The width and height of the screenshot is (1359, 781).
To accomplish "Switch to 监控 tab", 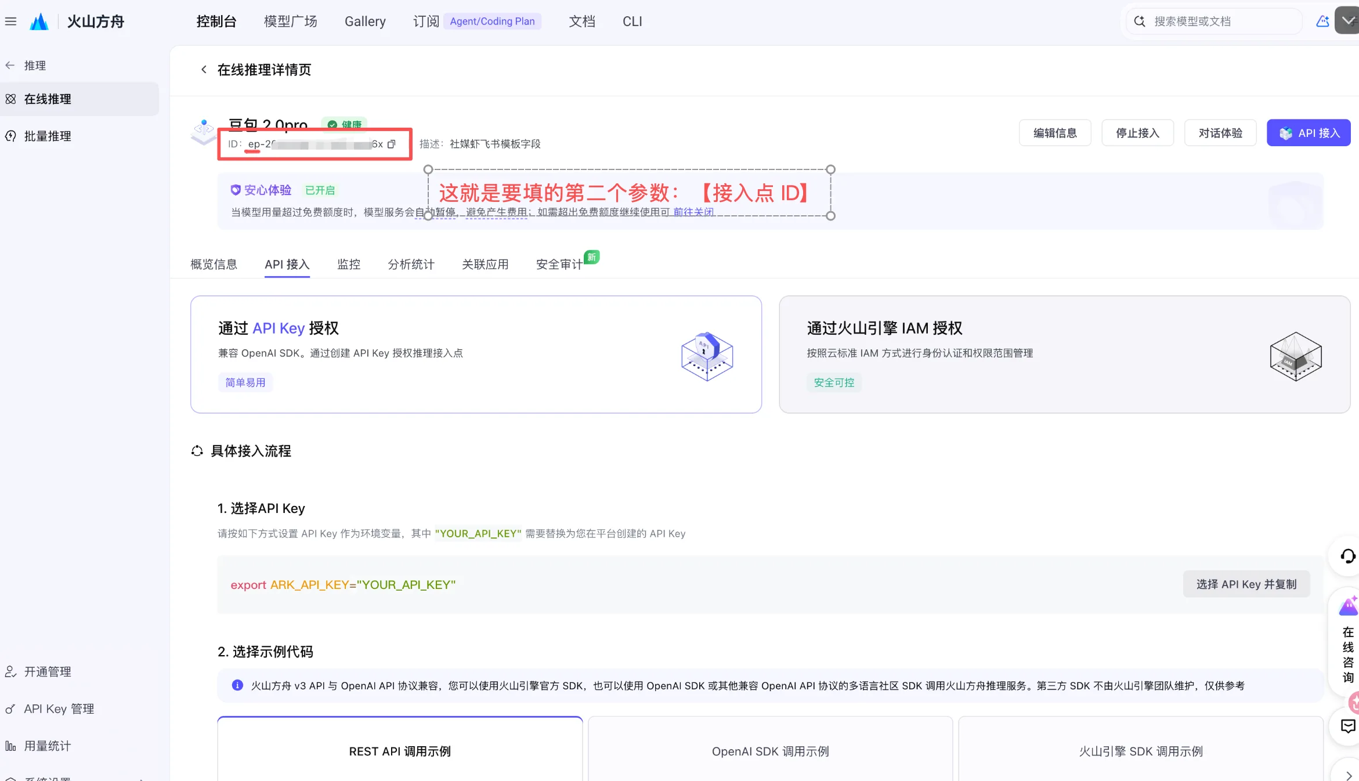I will [349, 265].
